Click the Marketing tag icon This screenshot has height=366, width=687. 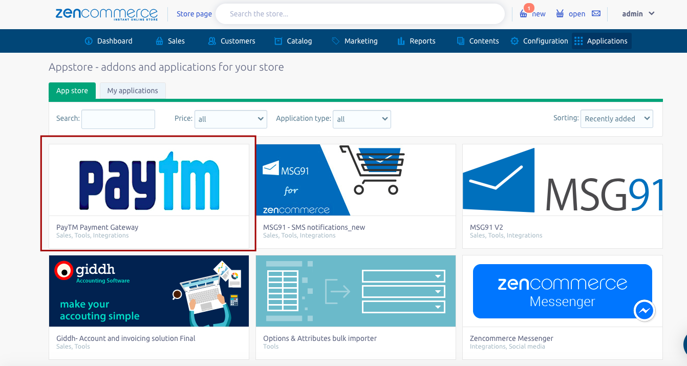(x=335, y=41)
